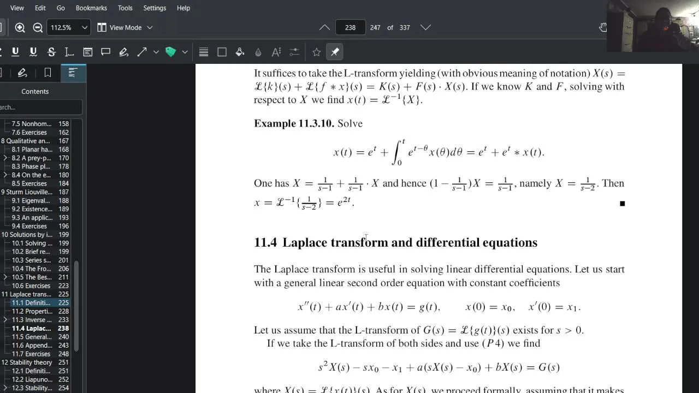Expand the 10.5 The Bes... entry
Viewport: 699px width, 393px height.
(x=5, y=277)
